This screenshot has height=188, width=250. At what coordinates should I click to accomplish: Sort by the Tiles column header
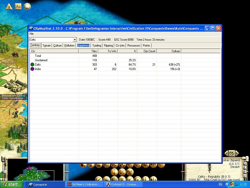(x=88, y=51)
